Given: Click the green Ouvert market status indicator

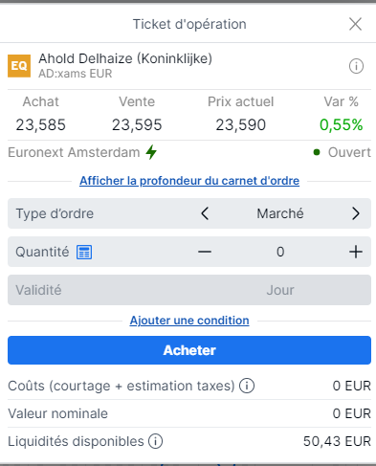Looking at the screenshot, I should (x=343, y=152).
